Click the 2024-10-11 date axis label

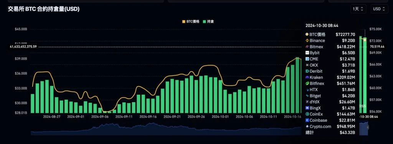click(268, 116)
